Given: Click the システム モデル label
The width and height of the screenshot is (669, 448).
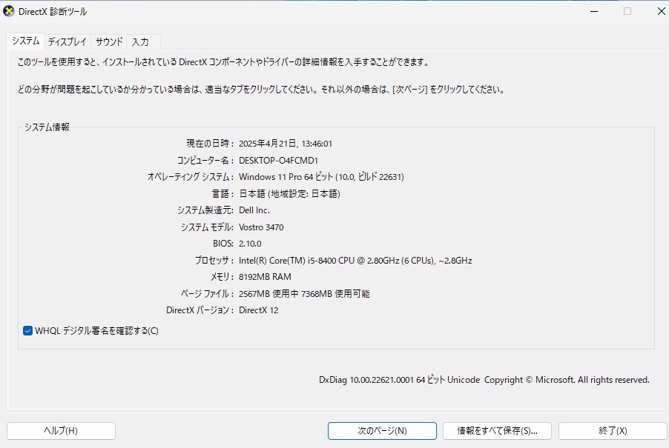Looking at the screenshot, I should point(207,227).
